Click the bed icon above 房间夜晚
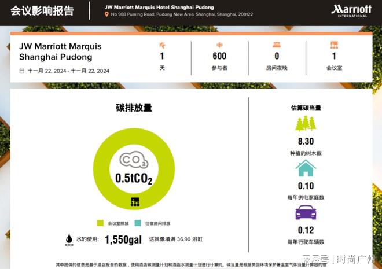This screenshot has width=382, height=269. 277,45
